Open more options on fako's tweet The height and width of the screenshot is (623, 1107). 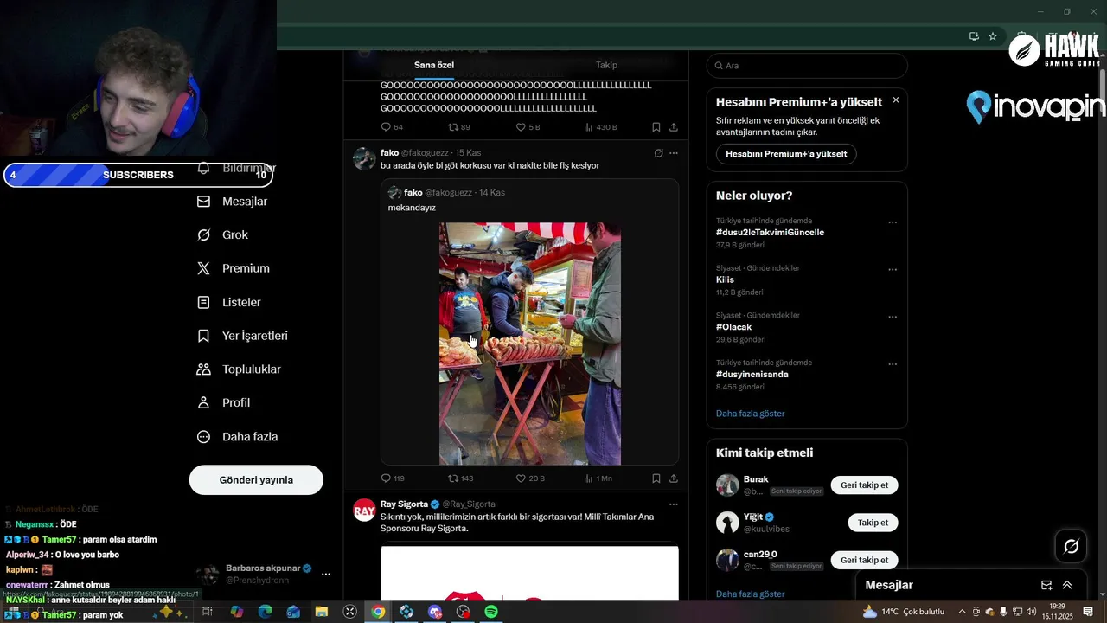coord(674,153)
